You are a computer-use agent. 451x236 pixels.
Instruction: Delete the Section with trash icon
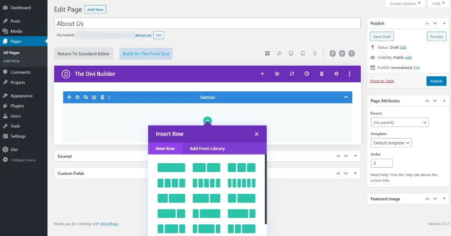point(102,97)
